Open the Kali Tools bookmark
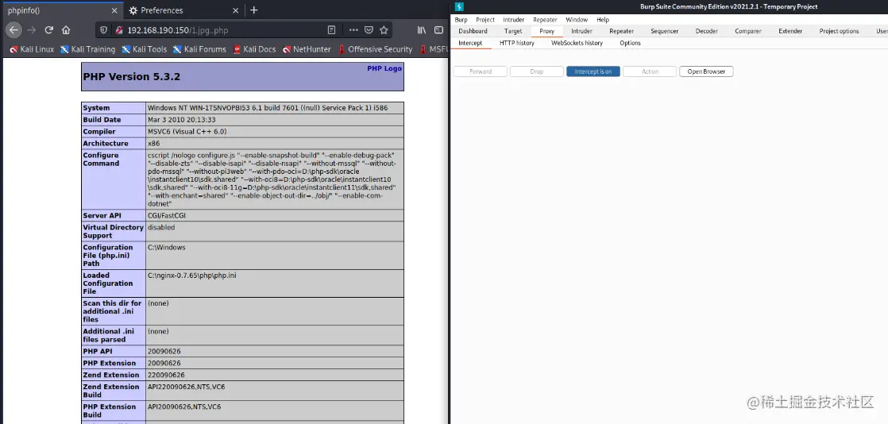Viewport: 888px width, 424px height. click(144, 49)
